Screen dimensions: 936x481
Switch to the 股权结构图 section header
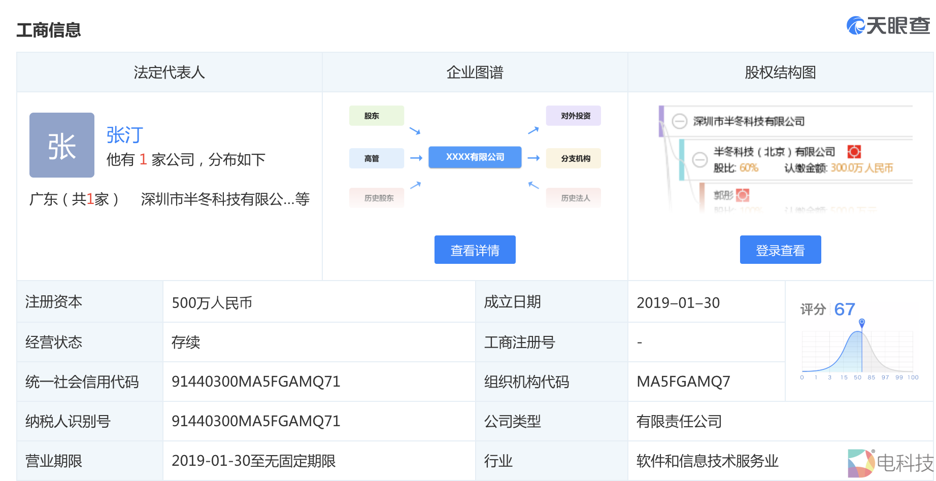coord(780,72)
